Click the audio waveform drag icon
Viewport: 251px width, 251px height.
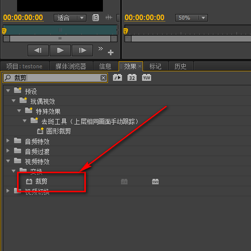(x=109, y=17)
